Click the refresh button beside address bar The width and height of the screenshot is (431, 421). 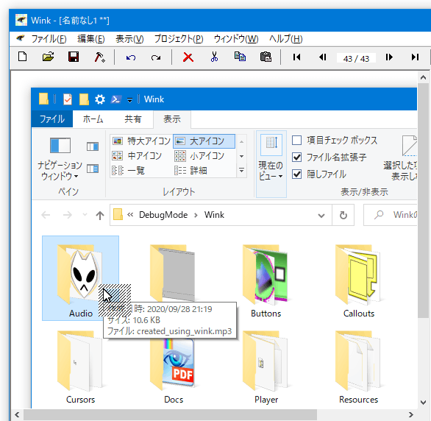click(x=343, y=215)
